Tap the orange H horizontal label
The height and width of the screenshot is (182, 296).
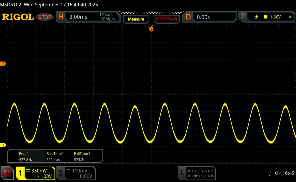click(61, 17)
